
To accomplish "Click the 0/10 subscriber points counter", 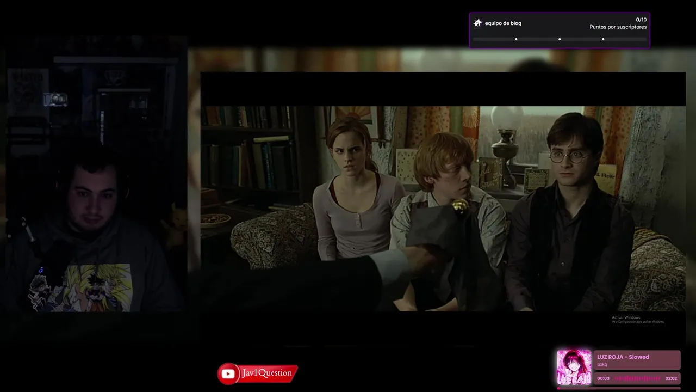I will click(641, 20).
